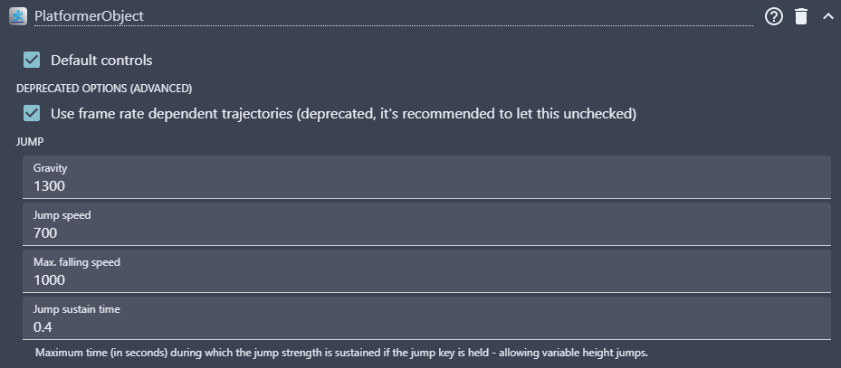Disable frame rate dependent trajectories checkbox
841x368 pixels.
click(32, 114)
